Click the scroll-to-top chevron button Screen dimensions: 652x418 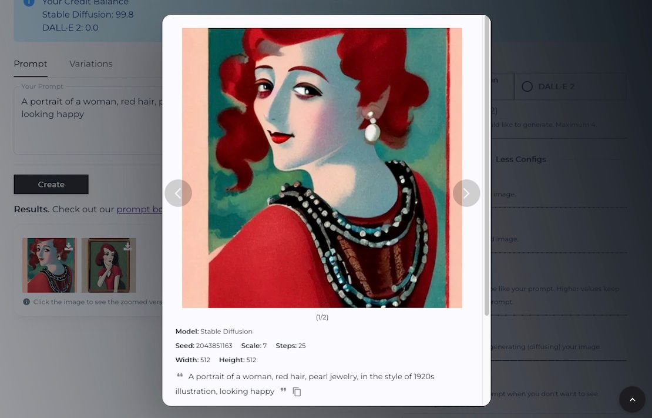[x=632, y=399]
